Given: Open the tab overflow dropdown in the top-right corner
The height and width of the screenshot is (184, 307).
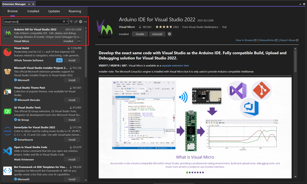Looking at the screenshot, I should tap(300, 4).
